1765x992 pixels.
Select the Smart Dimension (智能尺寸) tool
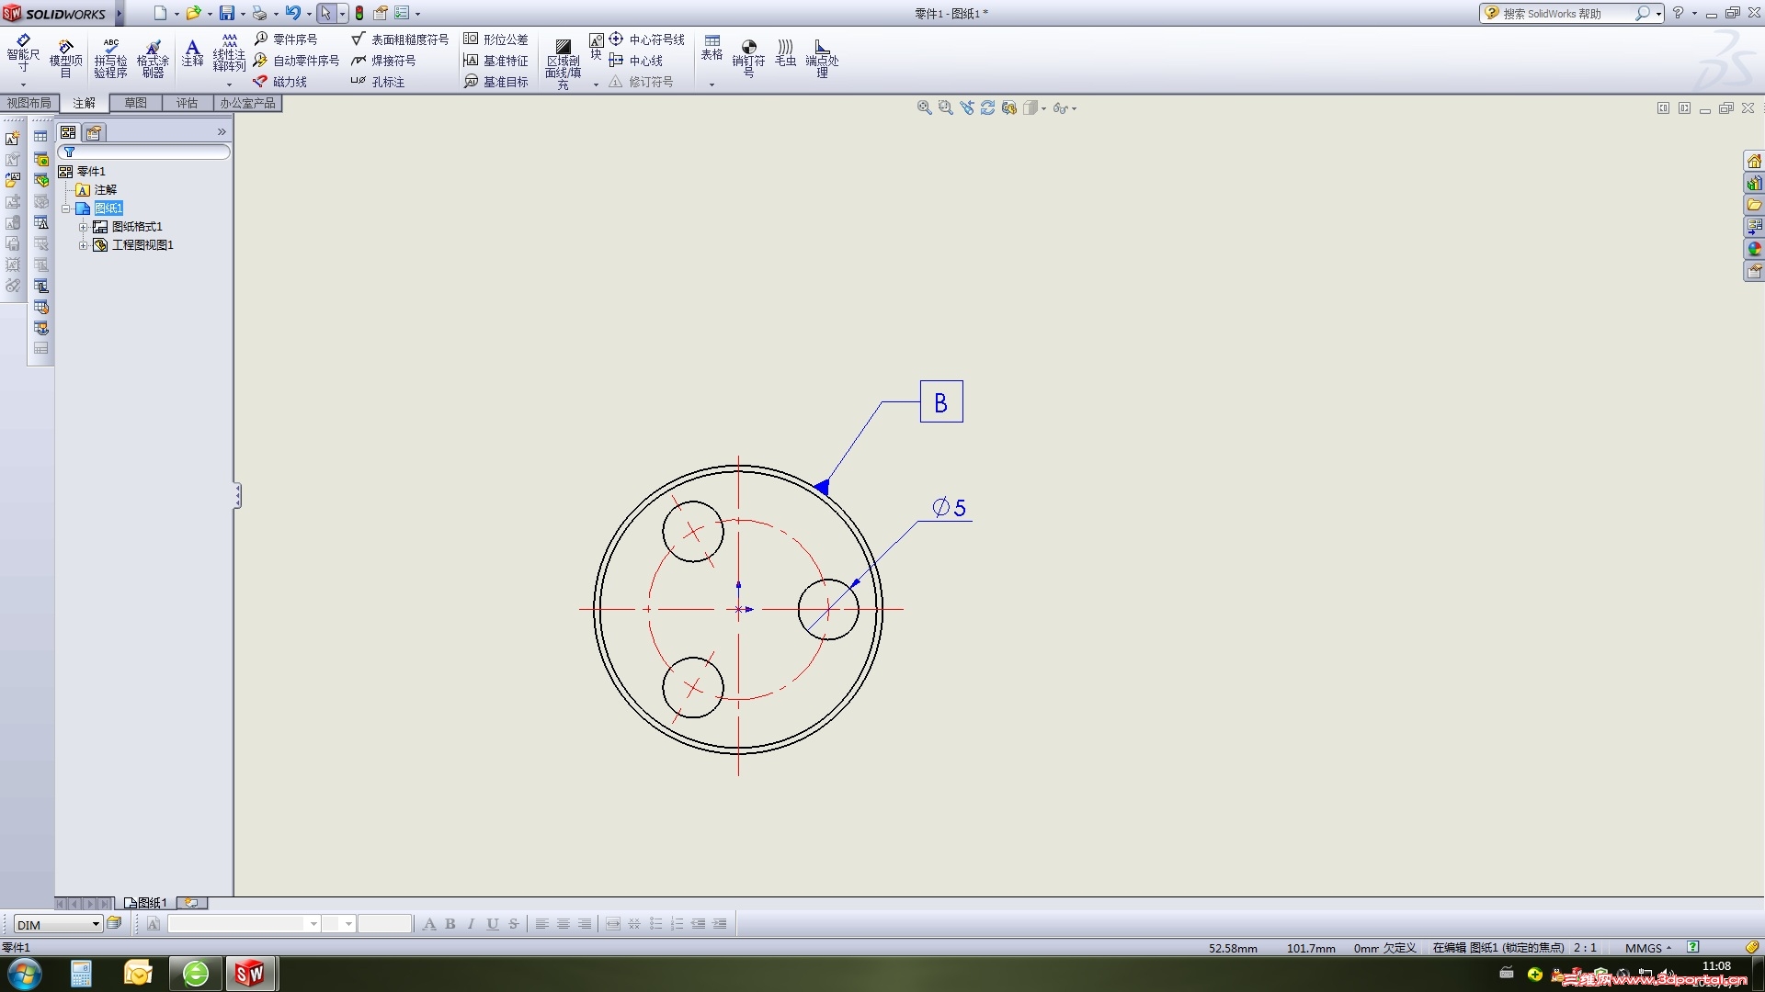tap(23, 52)
